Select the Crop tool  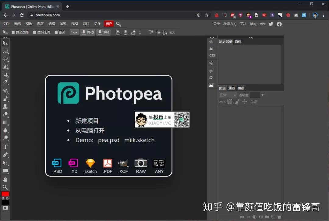pyautogui.click(x=5, y=74)
